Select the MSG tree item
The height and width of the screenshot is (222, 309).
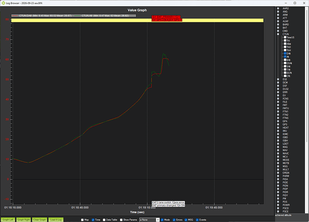point(285,166)
